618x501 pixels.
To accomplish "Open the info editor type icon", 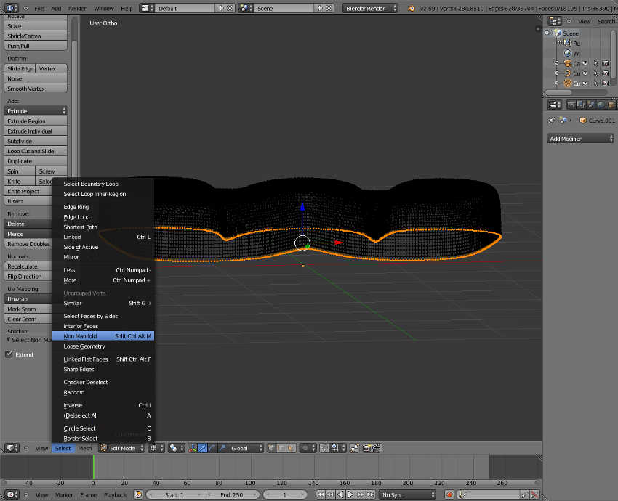I will coord(12,8).
